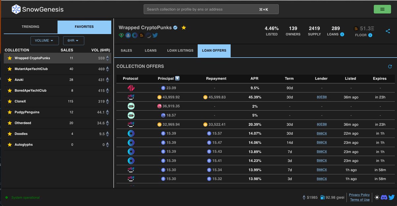Toggle light mode with the sun icon
Screen dimensions: 397x206
[x=377, y=197]
